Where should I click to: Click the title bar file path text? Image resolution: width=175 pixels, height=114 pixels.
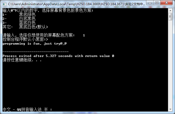tap(77, 4)
